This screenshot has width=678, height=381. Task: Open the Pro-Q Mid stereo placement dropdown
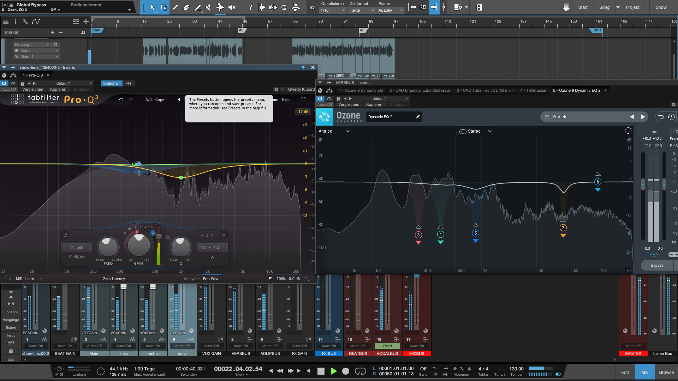click(212, 247)
